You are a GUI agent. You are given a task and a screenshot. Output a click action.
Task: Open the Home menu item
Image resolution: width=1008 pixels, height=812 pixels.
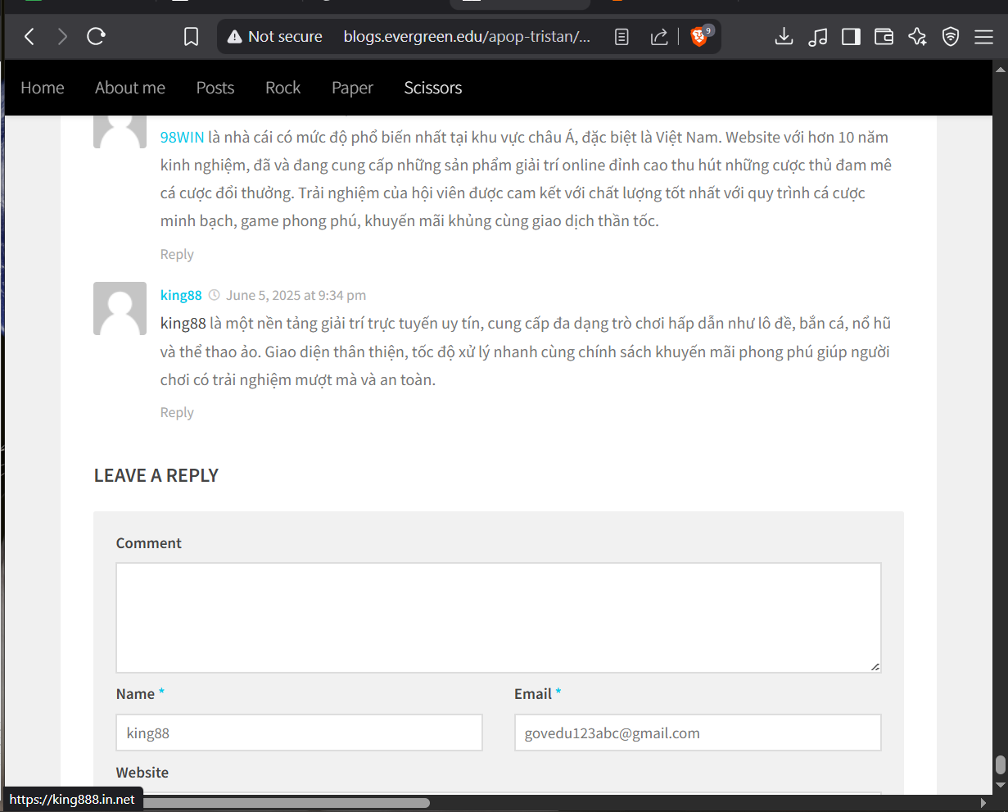point(43,88)
